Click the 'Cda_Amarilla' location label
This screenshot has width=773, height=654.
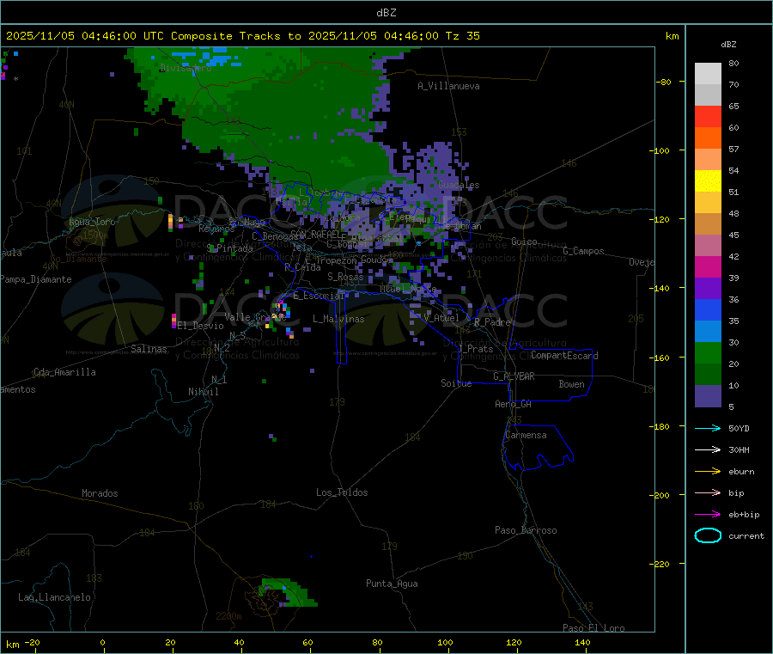tap(64, 372)
